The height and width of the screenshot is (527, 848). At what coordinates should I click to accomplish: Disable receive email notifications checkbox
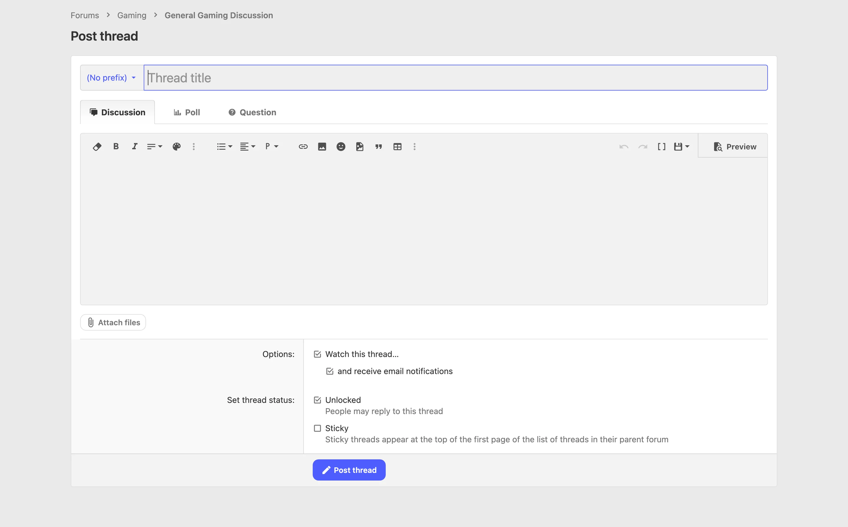click(329, 371)
